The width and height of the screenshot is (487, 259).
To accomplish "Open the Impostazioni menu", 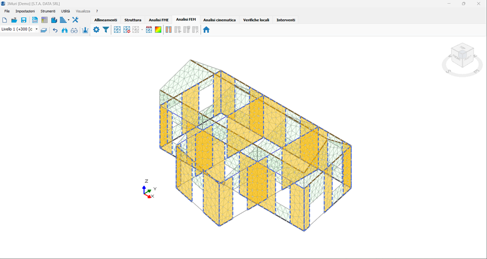I will click(x=25, y=11).
